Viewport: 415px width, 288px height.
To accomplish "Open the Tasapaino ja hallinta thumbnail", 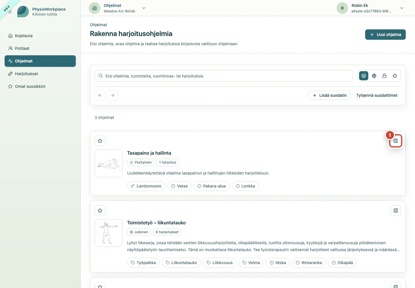I will (109, 163).
